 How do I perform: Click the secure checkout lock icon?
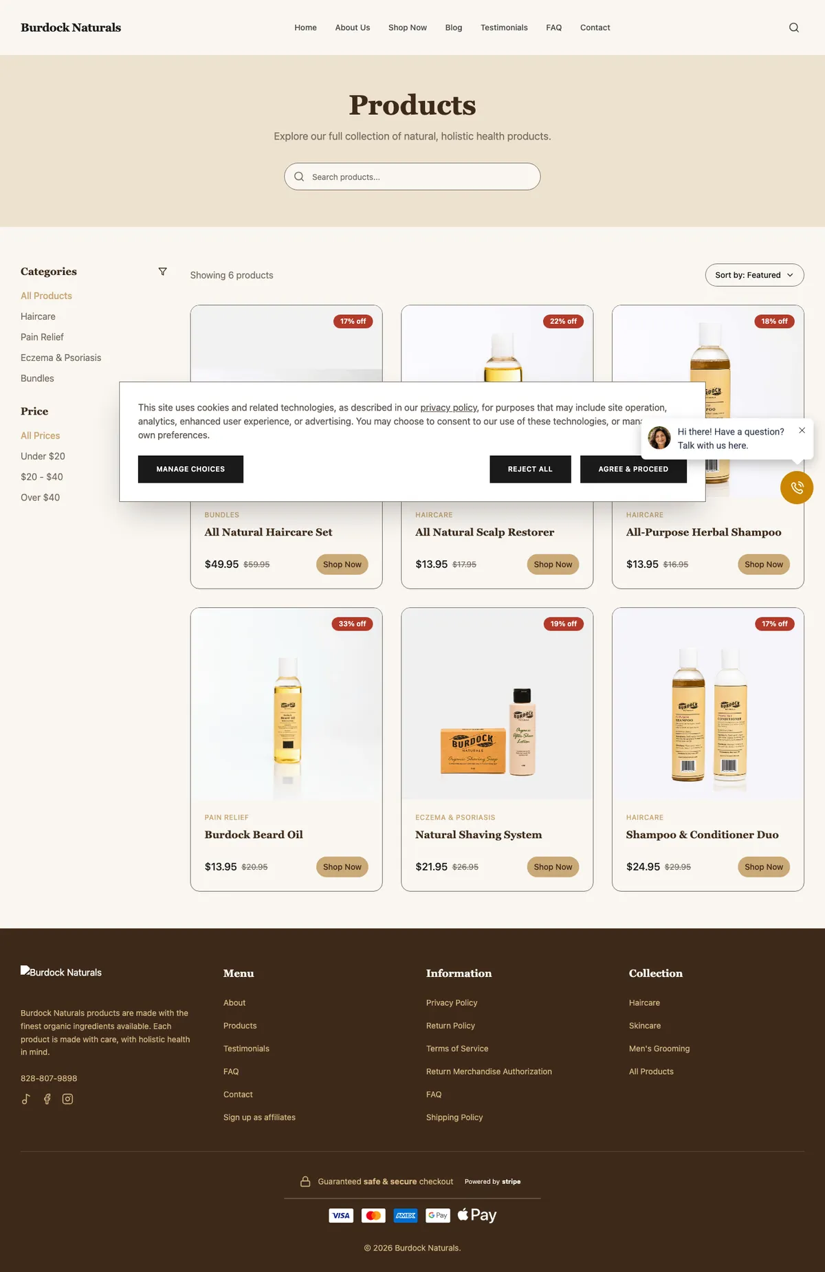[x=305, y=1181]
